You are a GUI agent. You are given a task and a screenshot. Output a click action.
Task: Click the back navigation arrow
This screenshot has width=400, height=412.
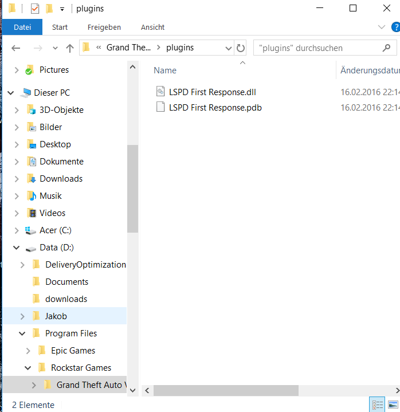16,48
